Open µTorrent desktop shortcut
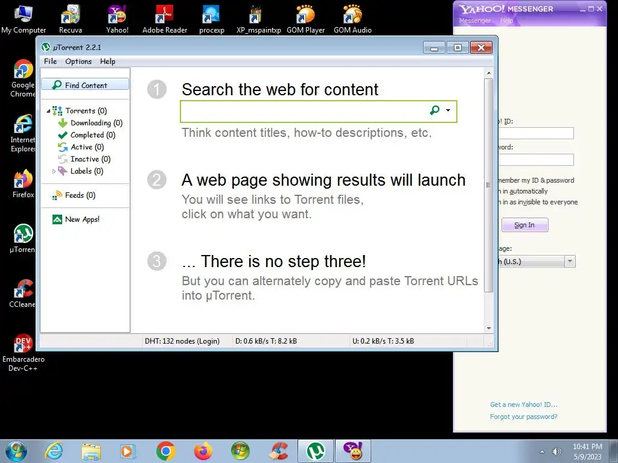This screenshot has width=618, height=463. [x=23, y=238]
